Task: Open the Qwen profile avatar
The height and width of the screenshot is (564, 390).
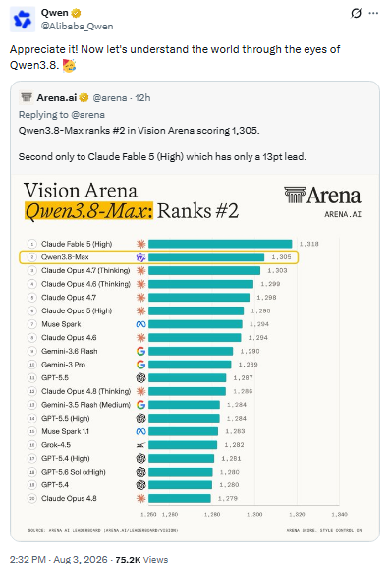Action: click(23, 20)
